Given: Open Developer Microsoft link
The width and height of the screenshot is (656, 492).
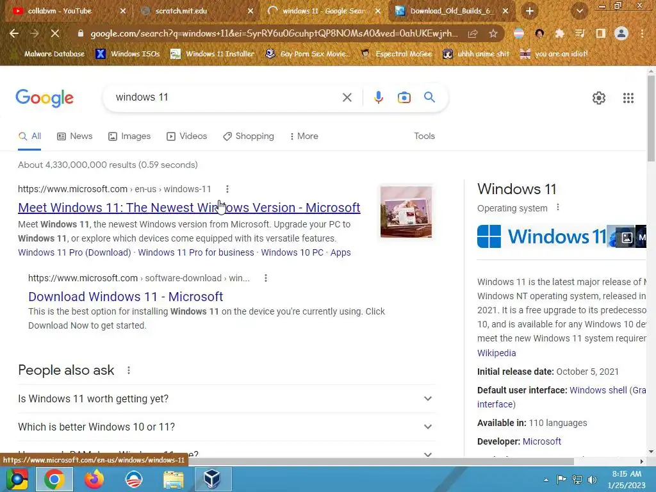Looking at the screenshot, I should coord(542,441).
